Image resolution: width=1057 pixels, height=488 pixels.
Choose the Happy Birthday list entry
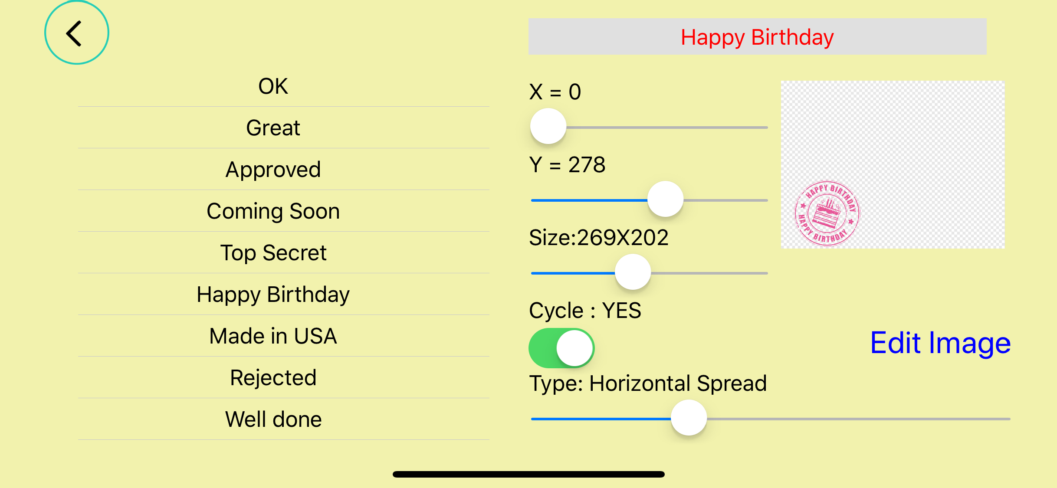(272, 294)
